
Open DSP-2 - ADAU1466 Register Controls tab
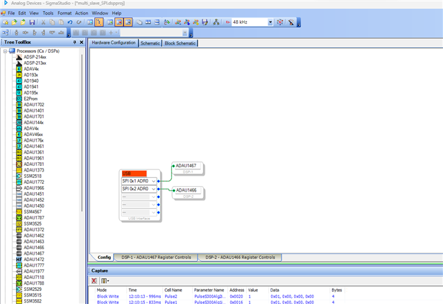tap(240, 257)
